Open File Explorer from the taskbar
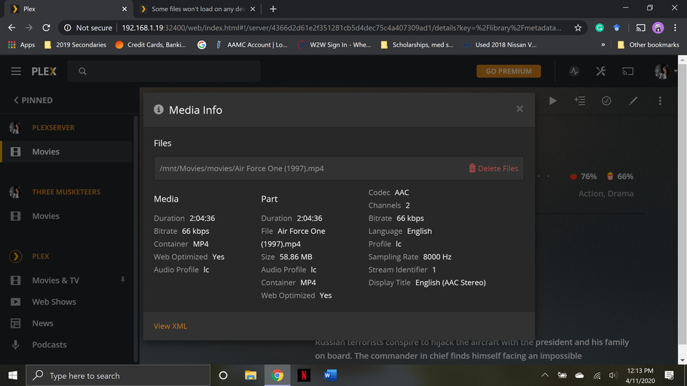The height and width of the screenshot is (386, 687). (x=251, y=376)
